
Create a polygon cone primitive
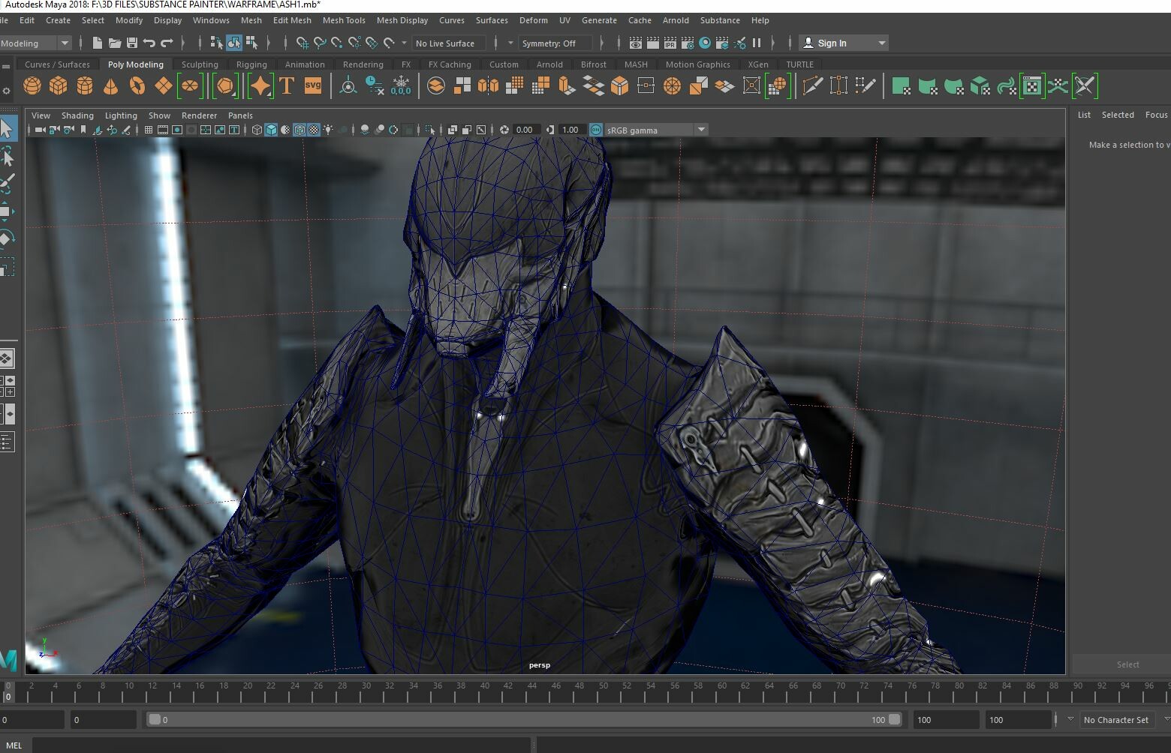point(110,86)
